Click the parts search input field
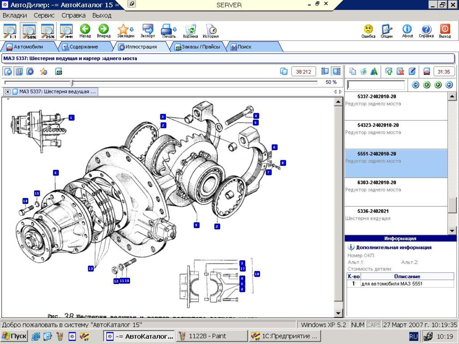 click(376, 85)
